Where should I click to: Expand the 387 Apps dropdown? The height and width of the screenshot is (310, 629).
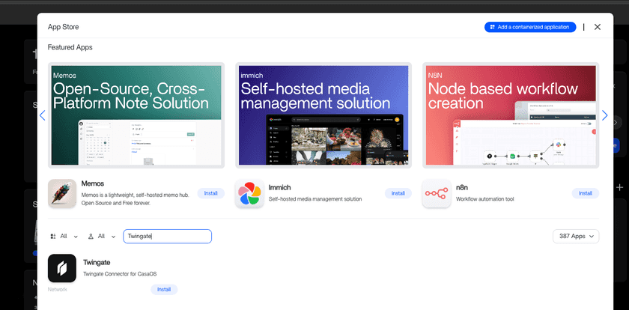(576, 236)
